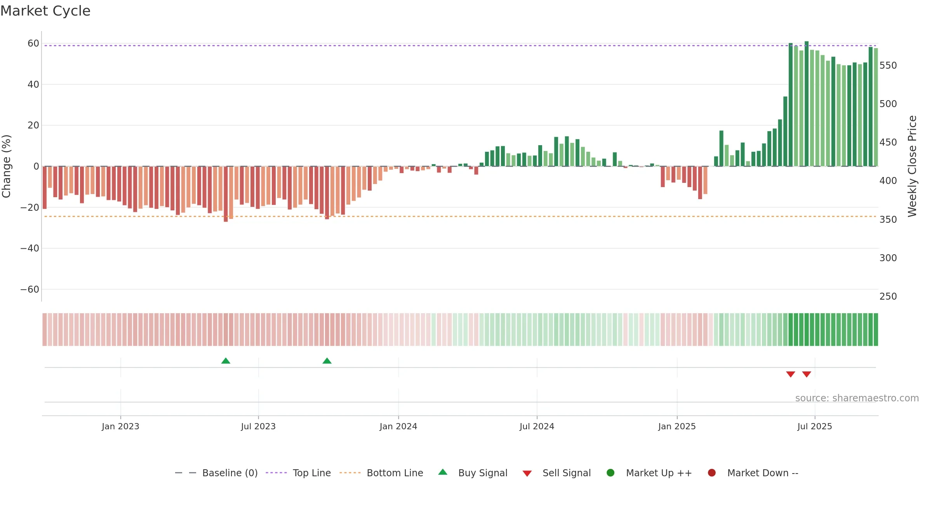Click the purple dotted Top Line legend sample
Viewport: 932px width, 524px height.
(x=276, y=473)
